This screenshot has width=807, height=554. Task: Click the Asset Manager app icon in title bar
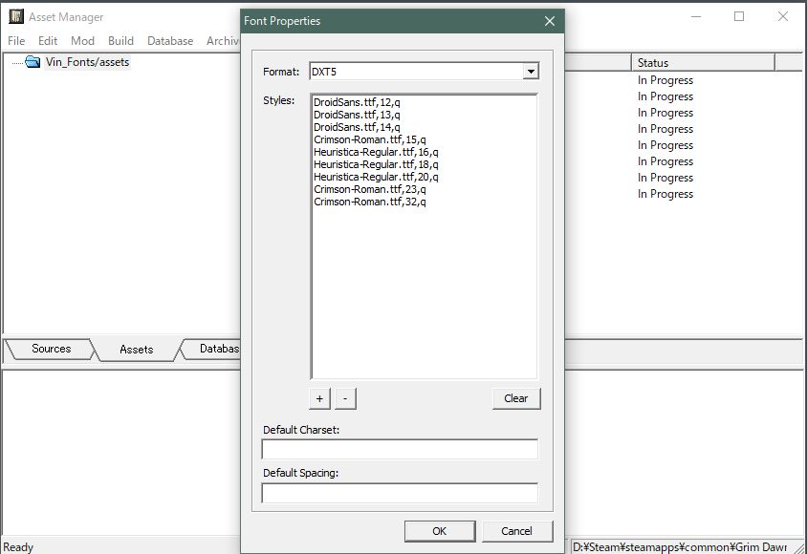click(15, 17)
